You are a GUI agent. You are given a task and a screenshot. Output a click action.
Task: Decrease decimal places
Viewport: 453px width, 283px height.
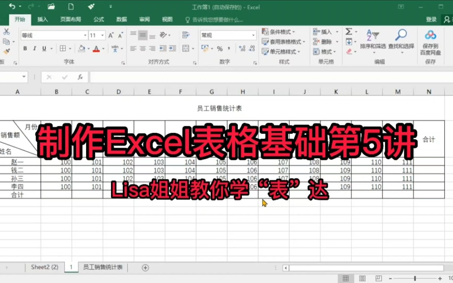[252, 48]
